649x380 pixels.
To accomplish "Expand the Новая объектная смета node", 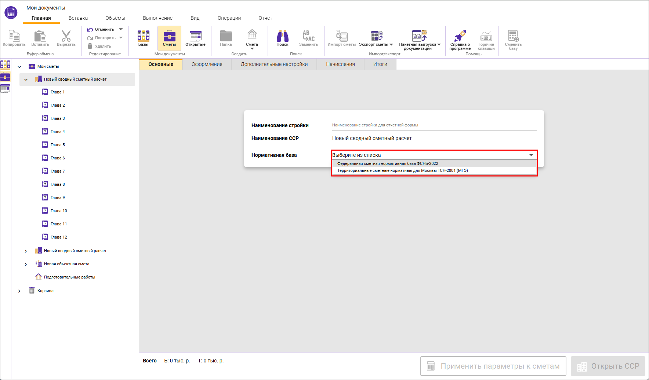I will click(x=26, y=264).
